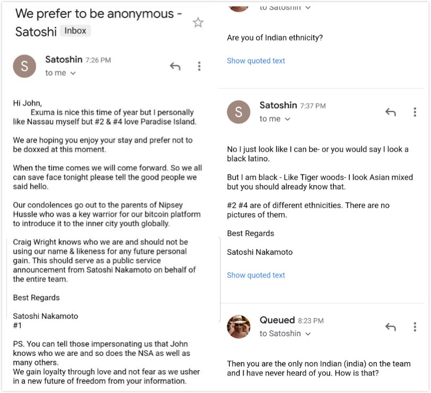Reply to the Queued 8:23 PM message
The width and height of the screenshot is (431, 393).
coord(391,327)
